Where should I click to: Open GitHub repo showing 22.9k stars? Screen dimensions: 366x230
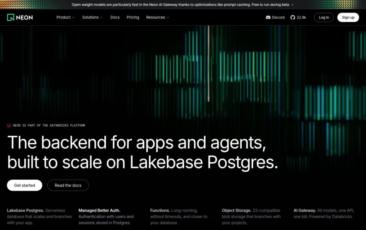pyautogui.click(x=298, y=17)
